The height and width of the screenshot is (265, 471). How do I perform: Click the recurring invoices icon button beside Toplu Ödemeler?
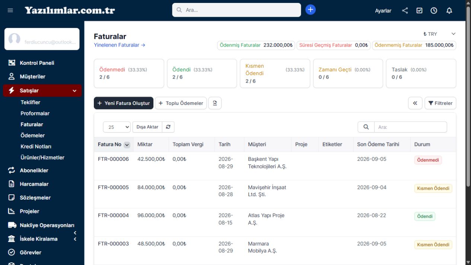(x=215, y=103)
